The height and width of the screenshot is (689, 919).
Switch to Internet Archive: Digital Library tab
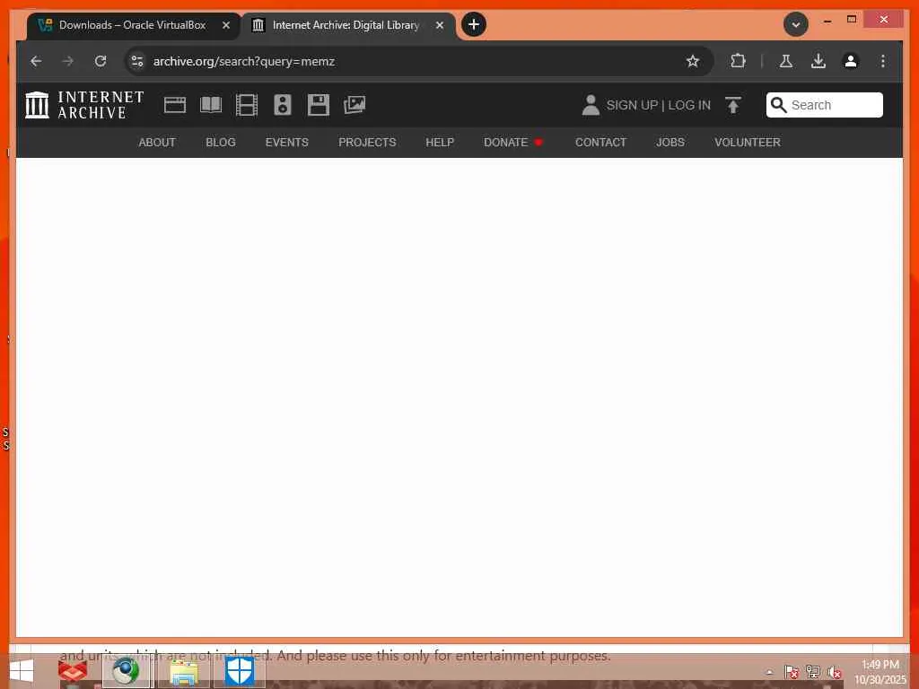pos(346,25)
